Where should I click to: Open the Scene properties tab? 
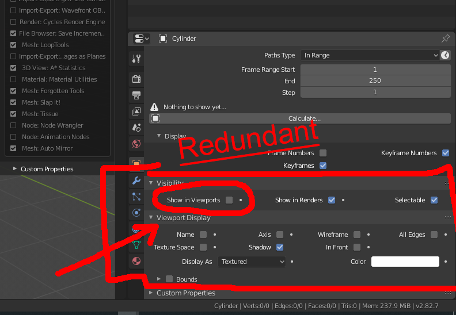pos(136,127)
